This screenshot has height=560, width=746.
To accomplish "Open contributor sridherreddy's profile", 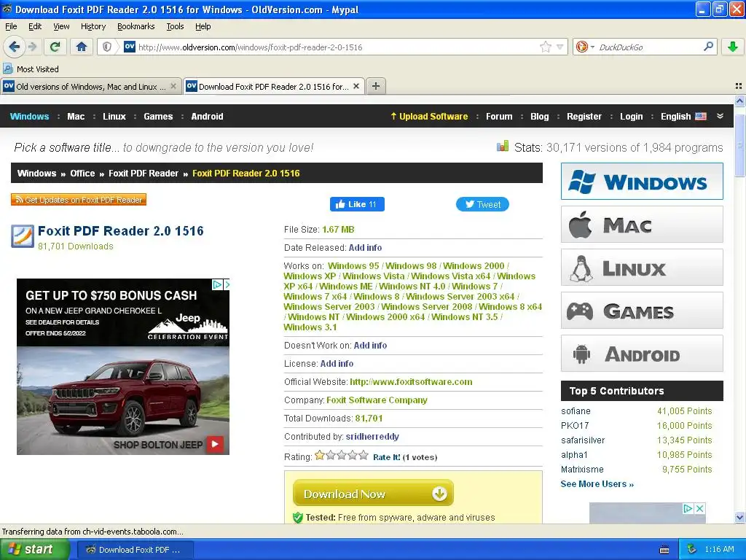I will pyautogui.click(x=372, y=437).
